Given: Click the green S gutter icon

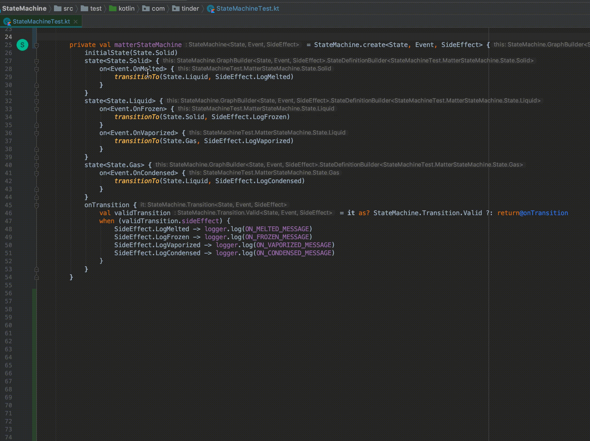Looking at the screenshot, I should point(22,45).
